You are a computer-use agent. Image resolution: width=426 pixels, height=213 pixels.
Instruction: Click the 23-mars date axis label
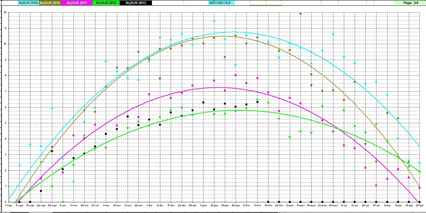click(x=323, y=205)
